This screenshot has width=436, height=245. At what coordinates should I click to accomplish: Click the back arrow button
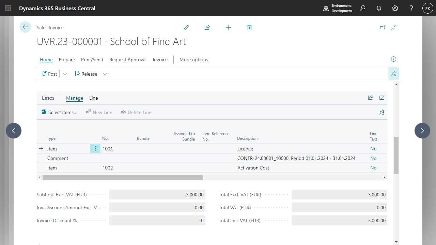point(25,27)
